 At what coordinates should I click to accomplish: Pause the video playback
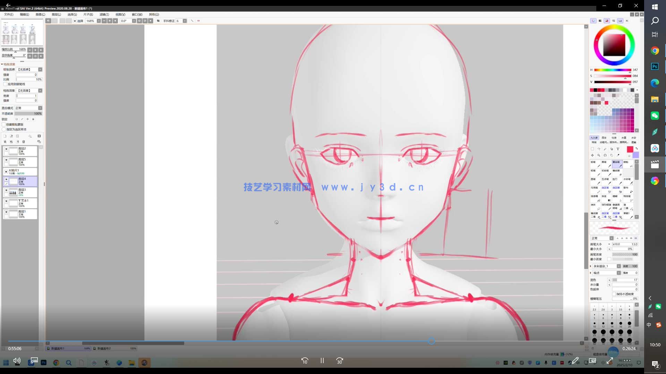click(322, 360)
